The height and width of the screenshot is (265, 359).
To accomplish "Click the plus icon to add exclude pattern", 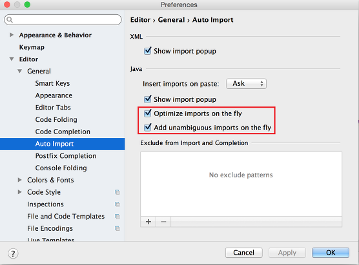I will 149,222.
